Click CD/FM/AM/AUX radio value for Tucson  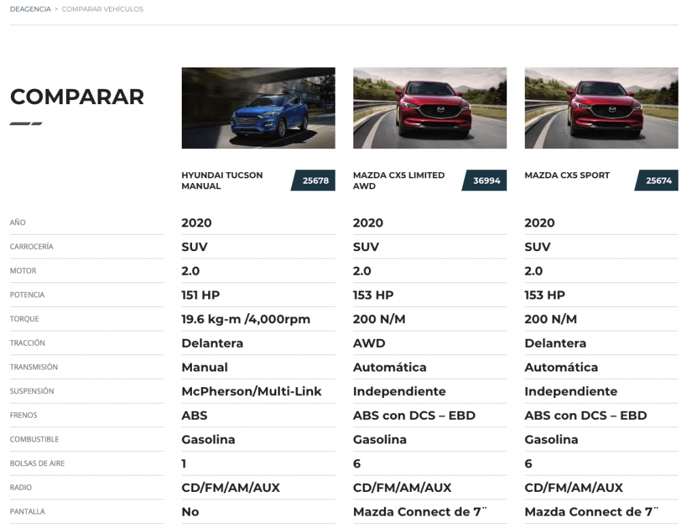click(231, 488)
